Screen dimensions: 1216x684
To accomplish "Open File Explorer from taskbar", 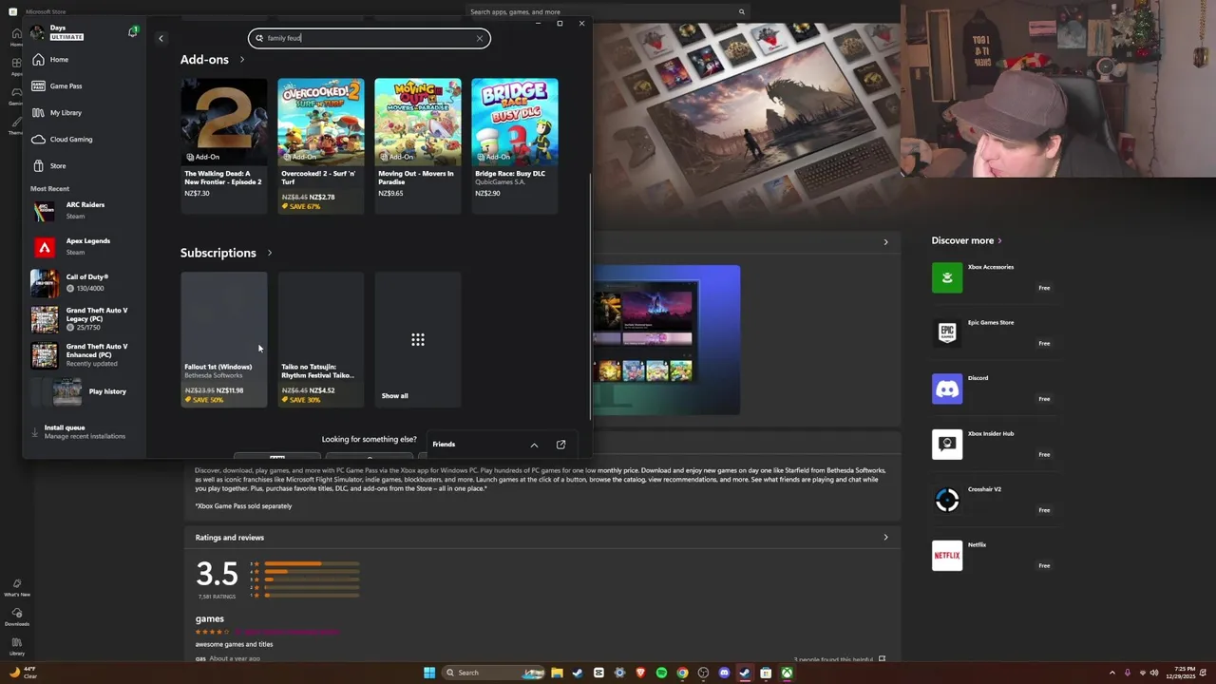I will tap(557, 673).
